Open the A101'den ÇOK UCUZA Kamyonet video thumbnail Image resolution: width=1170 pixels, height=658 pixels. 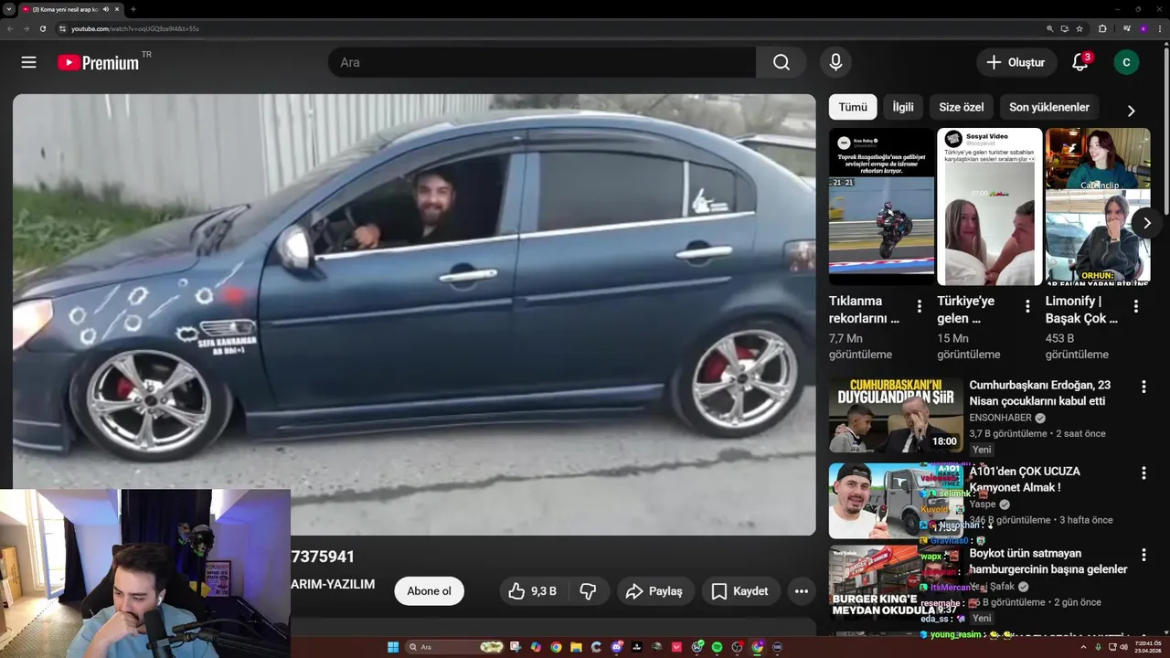[x=896, y=501]
